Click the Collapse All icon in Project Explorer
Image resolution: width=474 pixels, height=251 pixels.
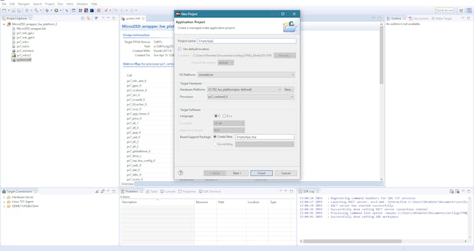coord(83,19)
